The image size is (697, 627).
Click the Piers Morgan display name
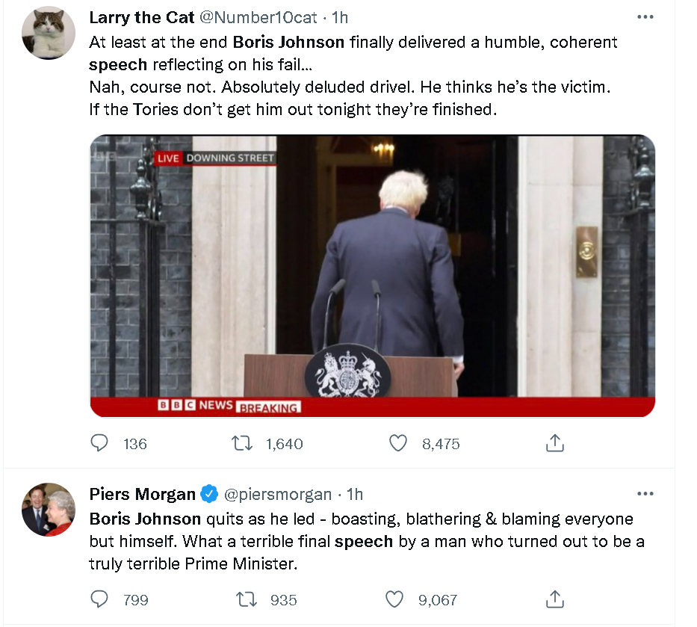point(142,494)
